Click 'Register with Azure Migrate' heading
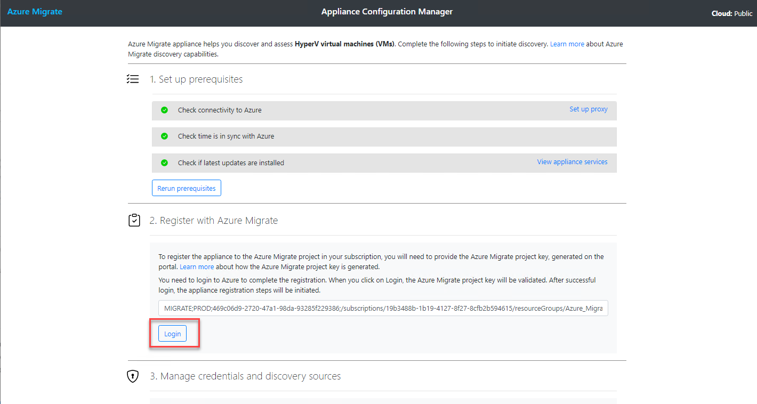 (x=214, y=220)
